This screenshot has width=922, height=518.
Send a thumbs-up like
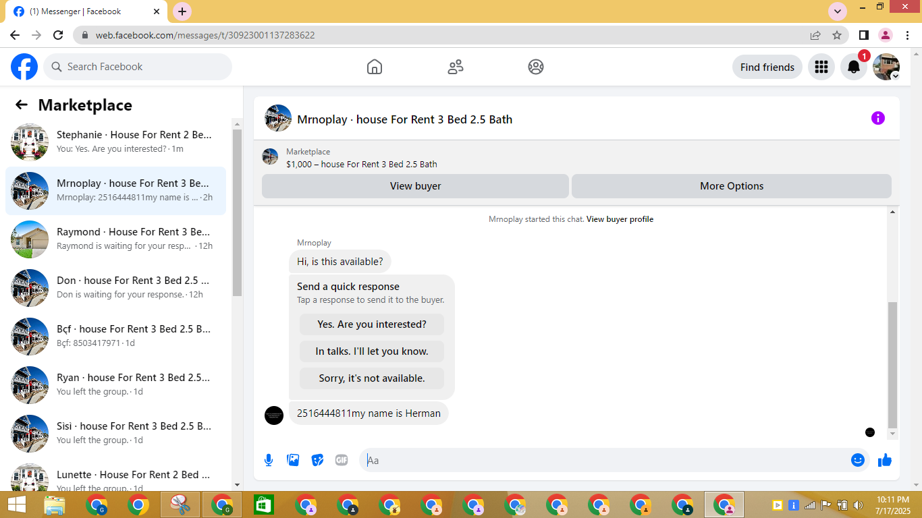[885, 460]
